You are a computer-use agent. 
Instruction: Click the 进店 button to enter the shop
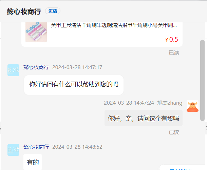(x=53, y=11)
